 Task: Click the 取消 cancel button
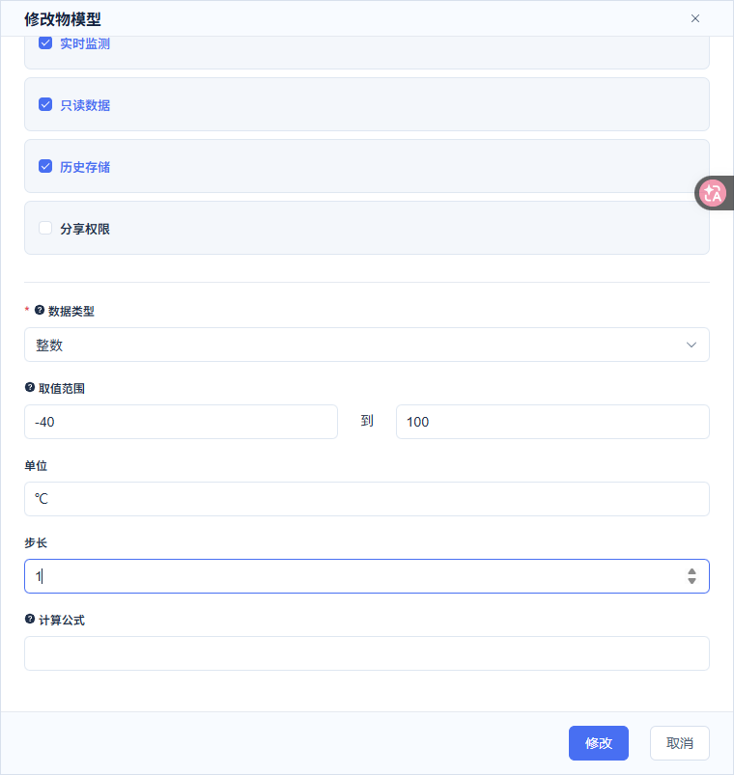pos(680,743)
